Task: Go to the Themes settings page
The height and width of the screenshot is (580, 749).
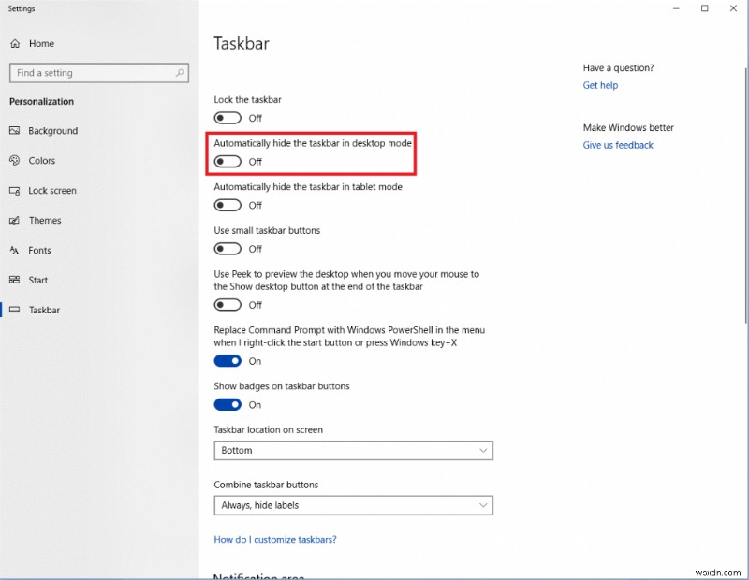Action: coord(47,220)
